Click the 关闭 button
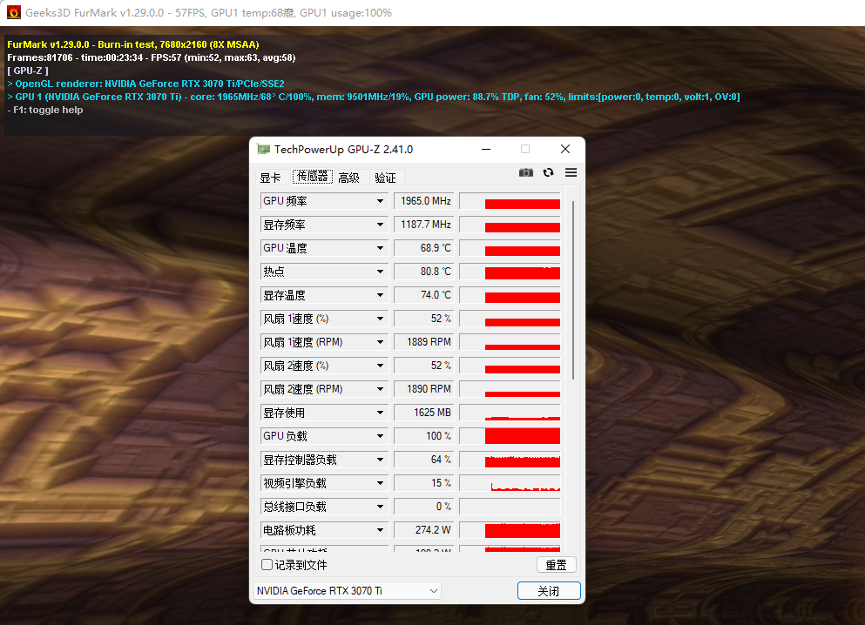 pos(549,591)
